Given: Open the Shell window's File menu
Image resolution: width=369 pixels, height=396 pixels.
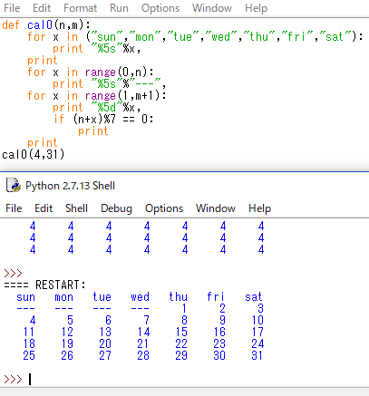Looking at the screenshot, I should [x=14, y=208].
